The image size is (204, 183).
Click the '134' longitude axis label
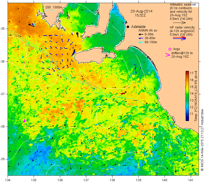(x=8, y=180)
